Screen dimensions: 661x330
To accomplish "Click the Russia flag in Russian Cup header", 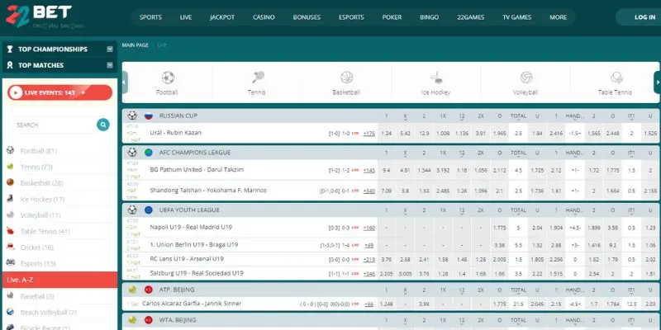I will (149, 115).
